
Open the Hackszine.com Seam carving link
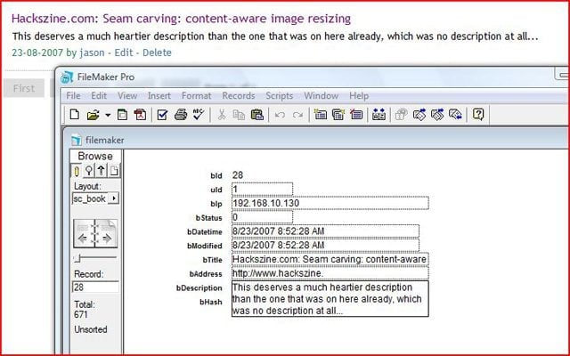(181, 19)
